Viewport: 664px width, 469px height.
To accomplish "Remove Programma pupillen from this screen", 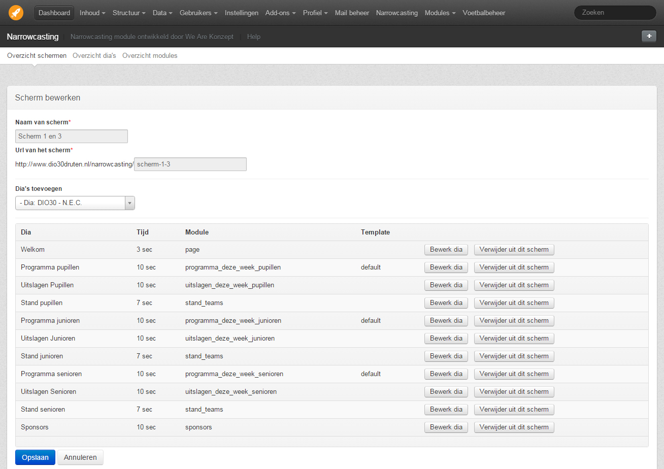I will tap(514, 267).
